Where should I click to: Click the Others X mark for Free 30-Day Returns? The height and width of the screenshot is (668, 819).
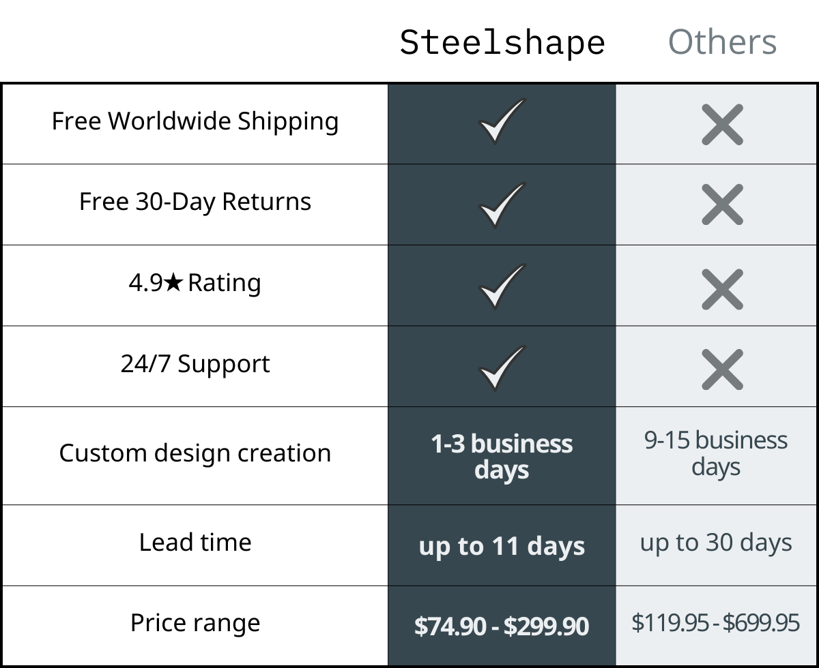coord(722,204)
